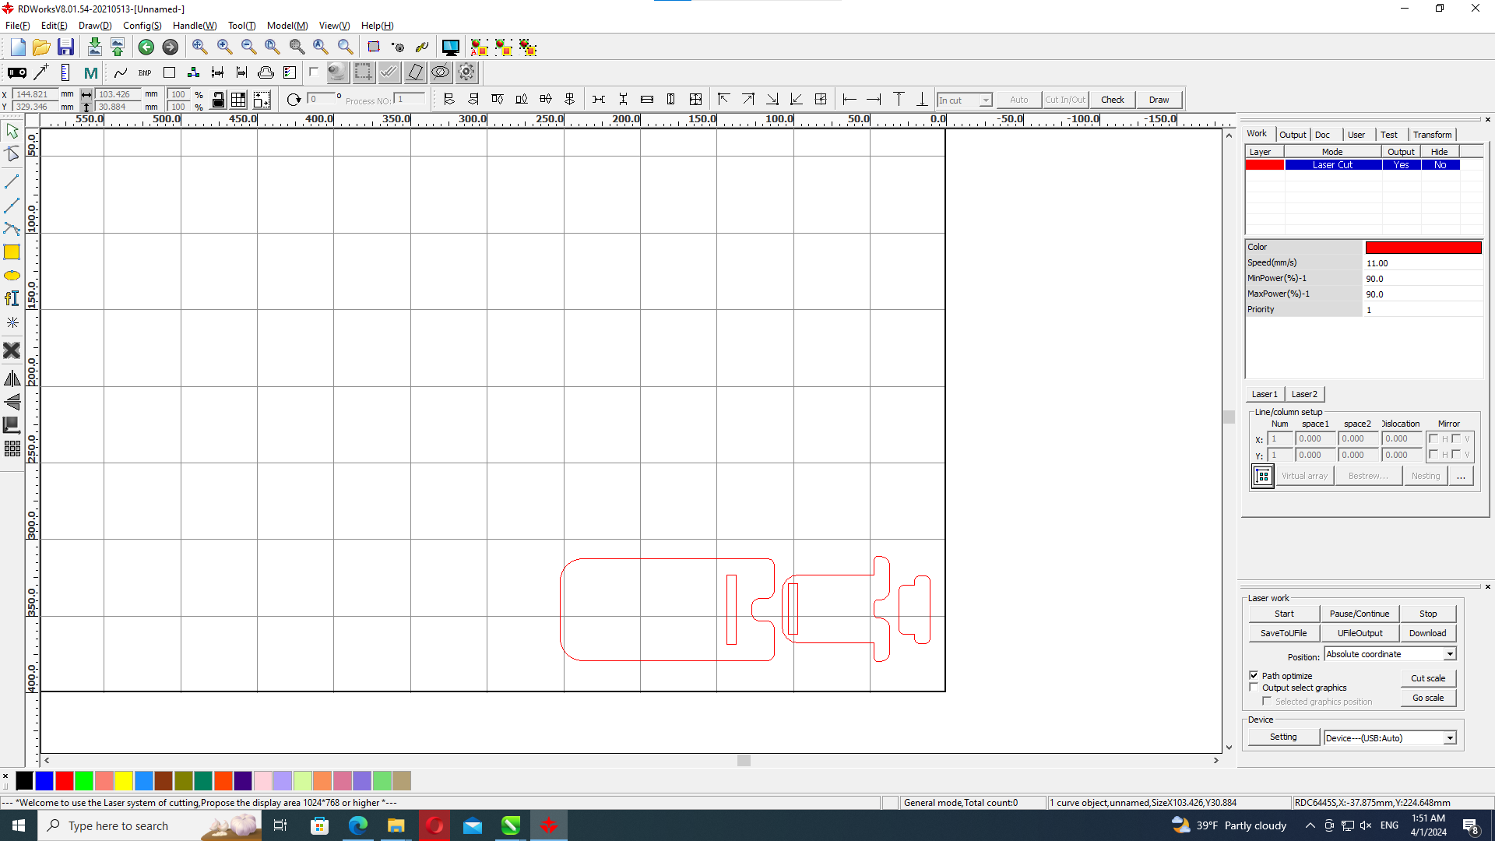Click the Windows Start button
1495x841 pixels.
[19, 825]
